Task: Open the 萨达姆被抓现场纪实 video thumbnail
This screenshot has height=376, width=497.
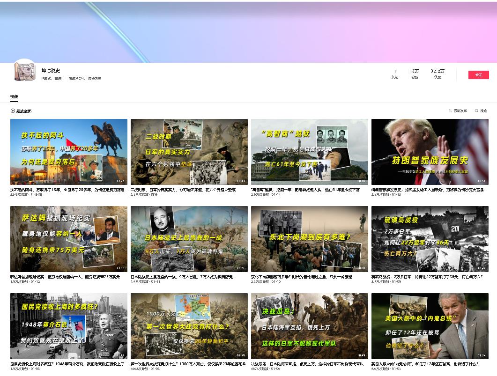Action: [69, 239]
